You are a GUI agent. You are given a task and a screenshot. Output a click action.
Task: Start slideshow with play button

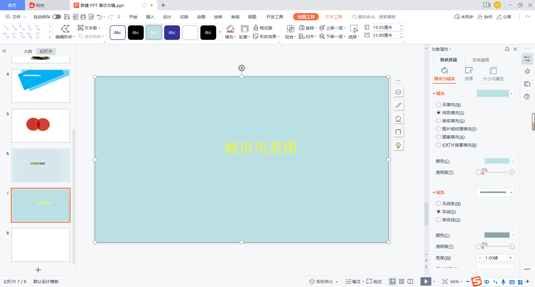pos(426,281)
